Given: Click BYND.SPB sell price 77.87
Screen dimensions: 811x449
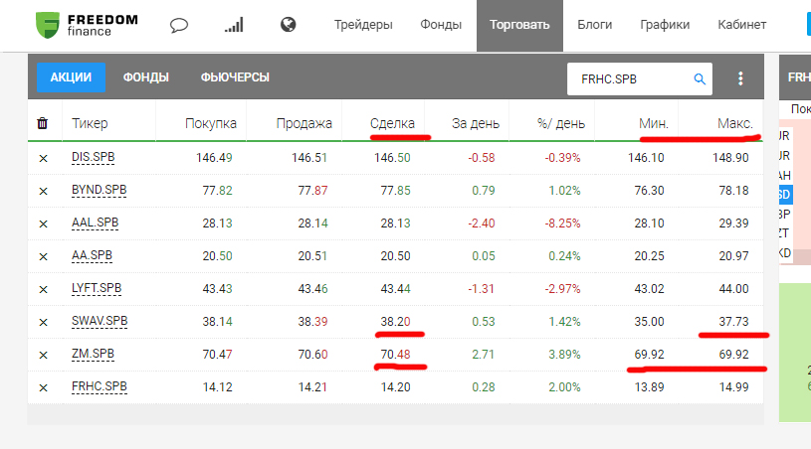Looking at the screenshot, I should pos(312,191).
